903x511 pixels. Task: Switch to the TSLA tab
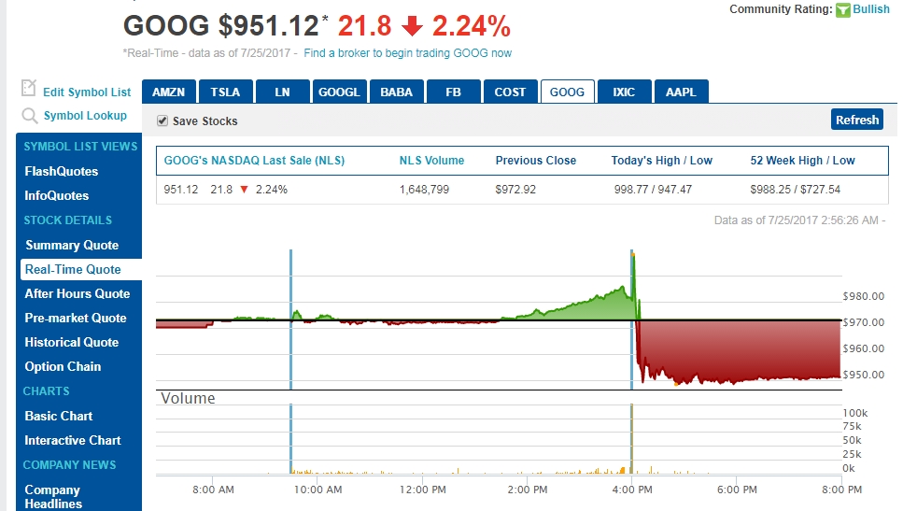tap(225, 92)
